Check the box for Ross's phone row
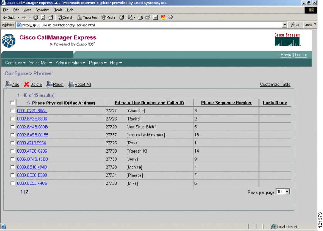Image resolution: width=323 pixels, height=231 pixels. pos(13,143)
